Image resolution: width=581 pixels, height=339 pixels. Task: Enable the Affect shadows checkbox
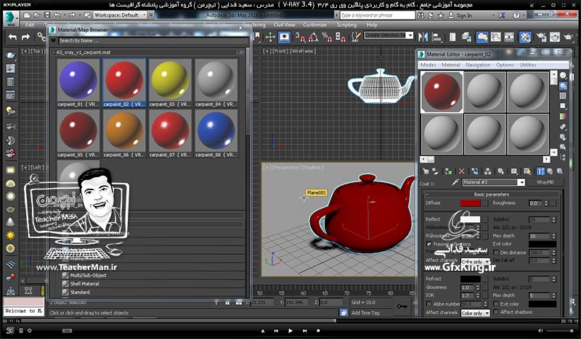pyautogui.click(x=496, y=312)
